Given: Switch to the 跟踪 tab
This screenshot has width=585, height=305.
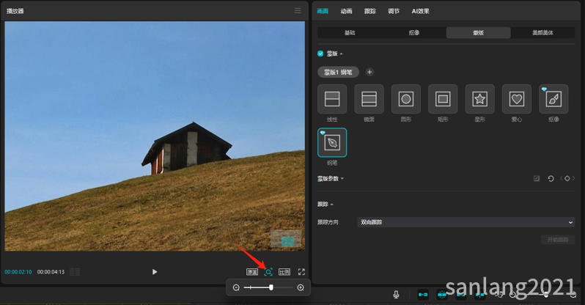Looking at the screenshot, I should pos(369,11).
